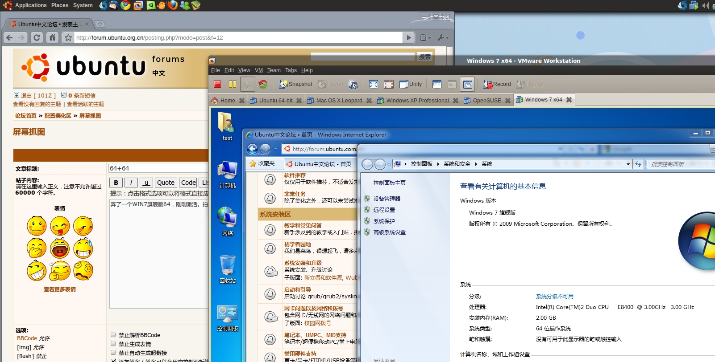Open Chrome wrench settings dropdown
Viewport: 715px width, 362px height.
pyautogui.click(x=443, y=38)
